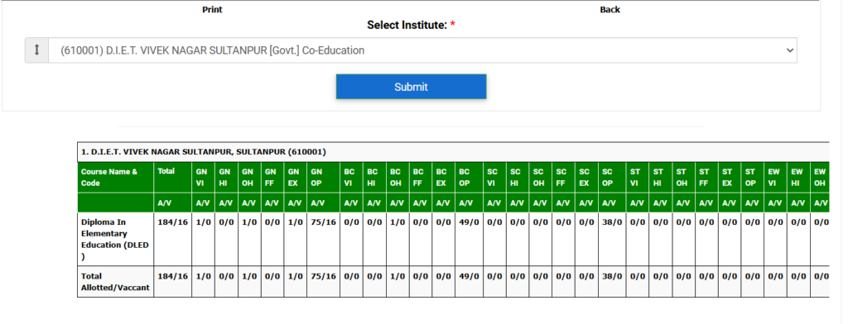Click 38/0 SC OP in DLED row

coord(612,222)
